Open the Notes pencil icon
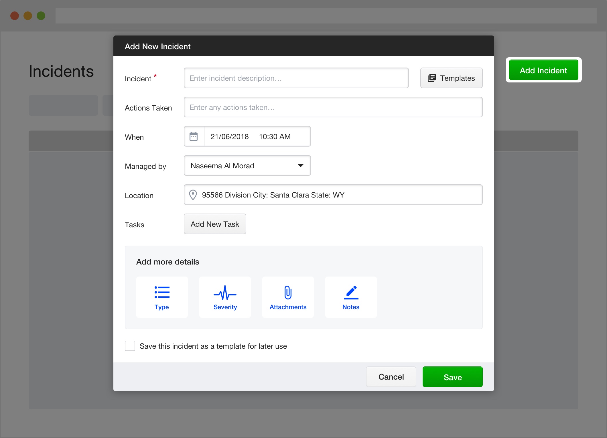 point(351,292)
